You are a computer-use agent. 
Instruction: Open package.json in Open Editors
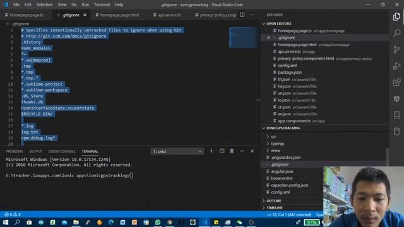(290, 73)
